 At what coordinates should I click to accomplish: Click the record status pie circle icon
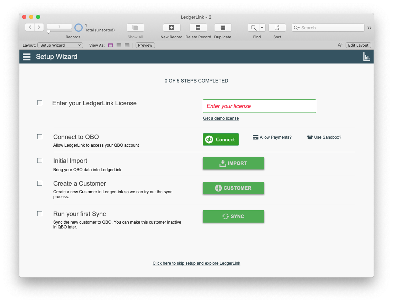click(79, 28)
